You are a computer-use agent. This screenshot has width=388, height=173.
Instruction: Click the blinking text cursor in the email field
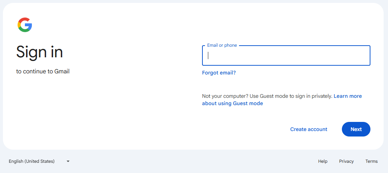pyautogui.click(x=208, y=55)
